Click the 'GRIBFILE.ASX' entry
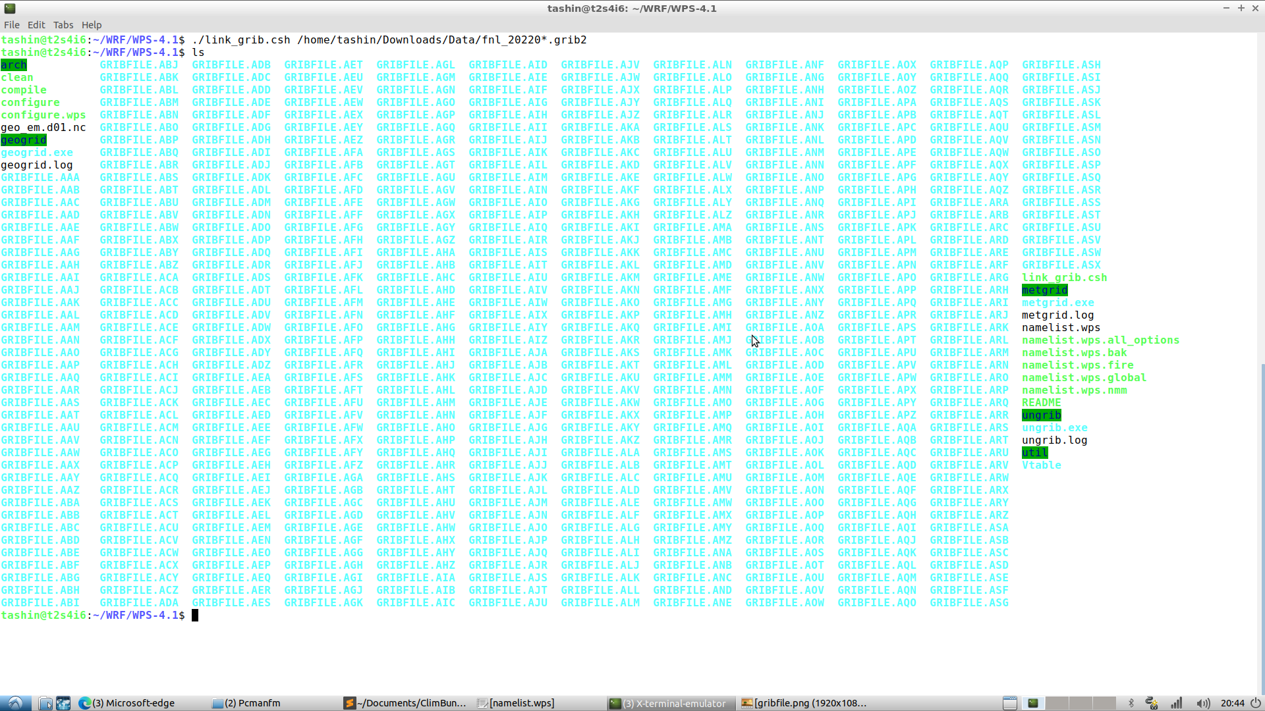This screenshot has width=1265, height=711. pos(1061,265)
